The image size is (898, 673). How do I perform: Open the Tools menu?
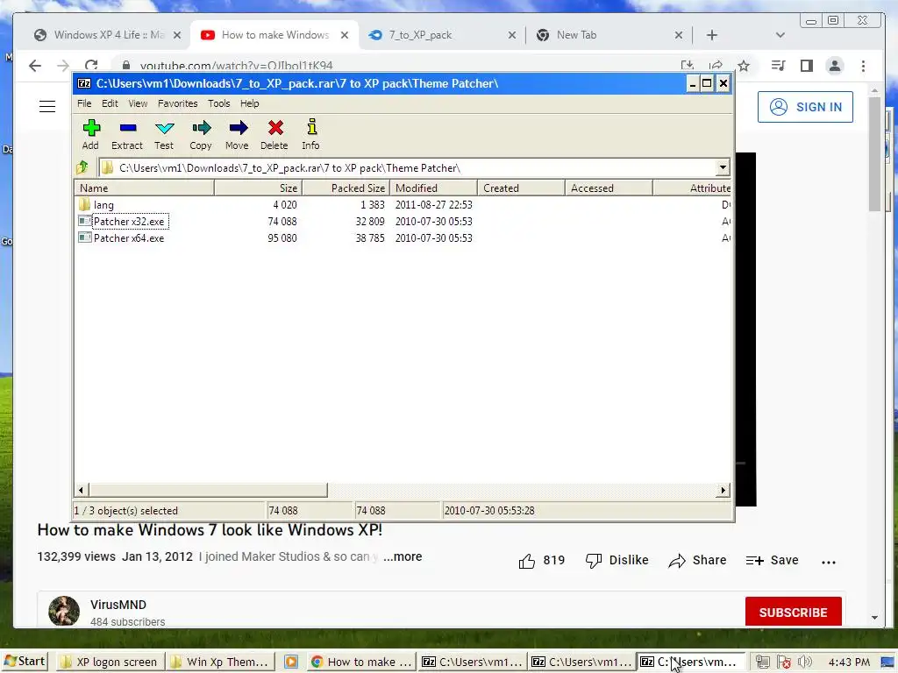218,103
